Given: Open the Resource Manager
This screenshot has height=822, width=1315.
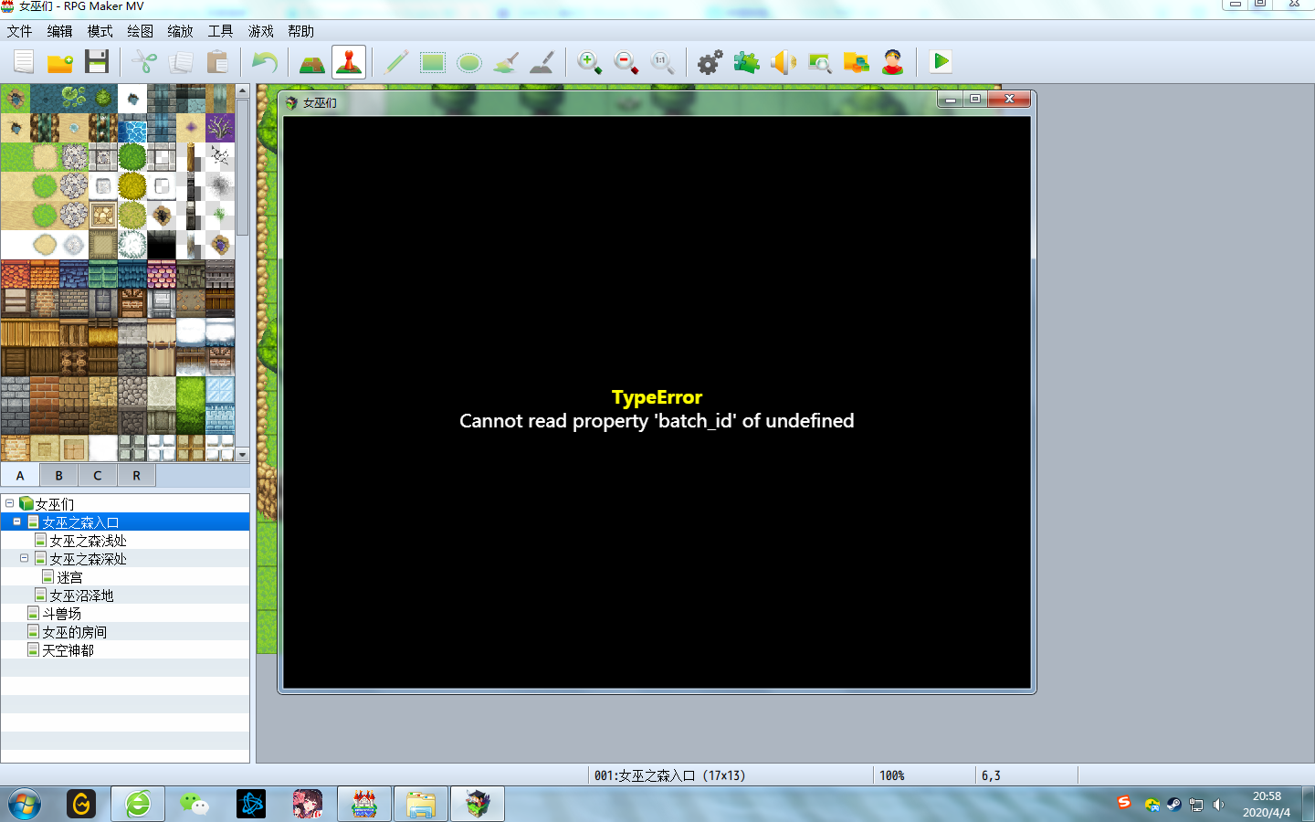Looking at the screenshot, I should pyautogui.click(x=857, y=62).
